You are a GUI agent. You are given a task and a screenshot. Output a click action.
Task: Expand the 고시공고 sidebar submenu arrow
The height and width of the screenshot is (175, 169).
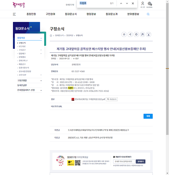click(41, 50)
